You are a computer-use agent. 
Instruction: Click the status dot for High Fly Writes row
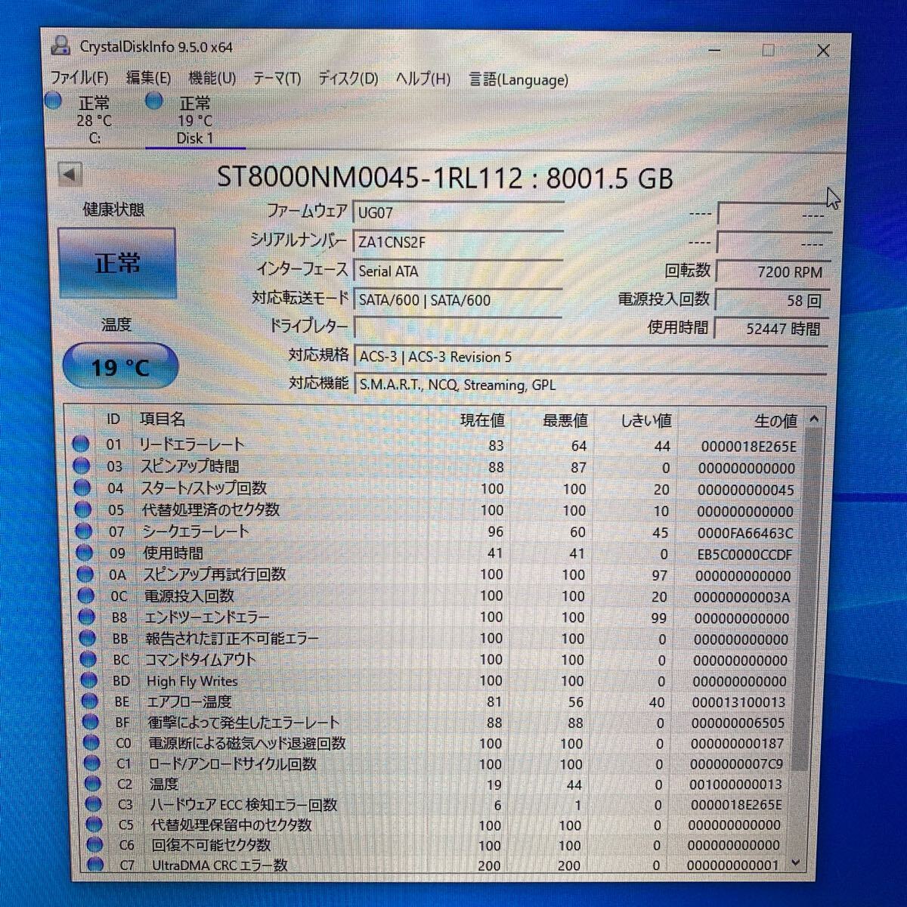(89, 681)
